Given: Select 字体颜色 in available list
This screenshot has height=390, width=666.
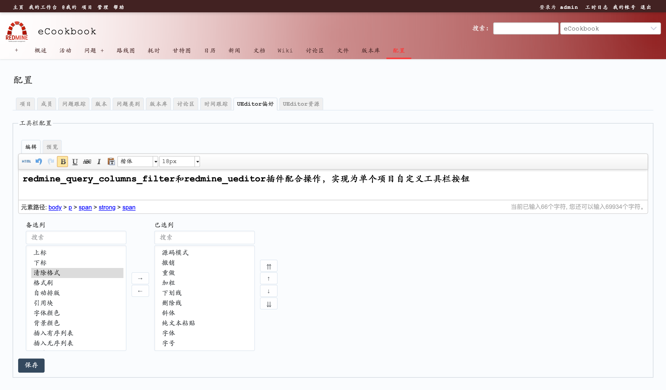Looking at the screenshot, I should click(77, 313).
